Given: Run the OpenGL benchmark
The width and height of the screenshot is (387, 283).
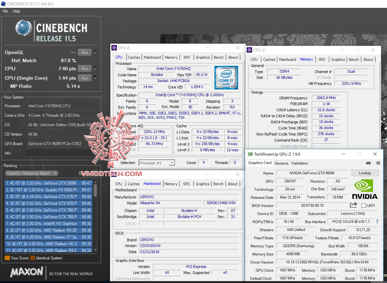Looking at the screenshot, I should pyautogui.click(x=85, y=53).
